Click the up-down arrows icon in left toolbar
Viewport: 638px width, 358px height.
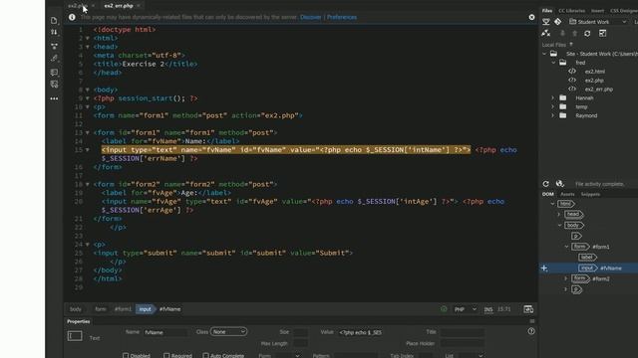pos(54,33)
